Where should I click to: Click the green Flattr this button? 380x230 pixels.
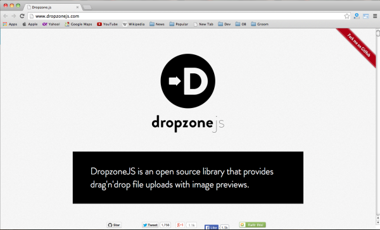click(253, 225)
